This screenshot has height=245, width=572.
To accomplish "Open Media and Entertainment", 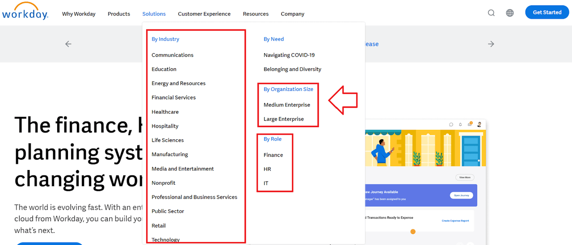I will 183,169.
